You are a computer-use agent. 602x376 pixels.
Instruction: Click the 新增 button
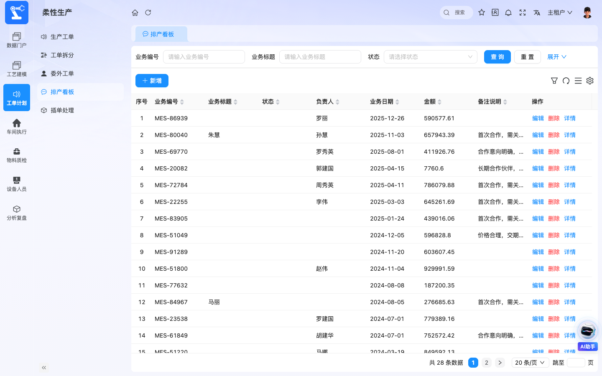(152, 81)
